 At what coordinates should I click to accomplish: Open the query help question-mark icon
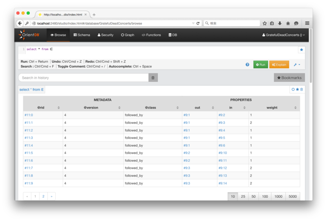click(x=247, y=64)
